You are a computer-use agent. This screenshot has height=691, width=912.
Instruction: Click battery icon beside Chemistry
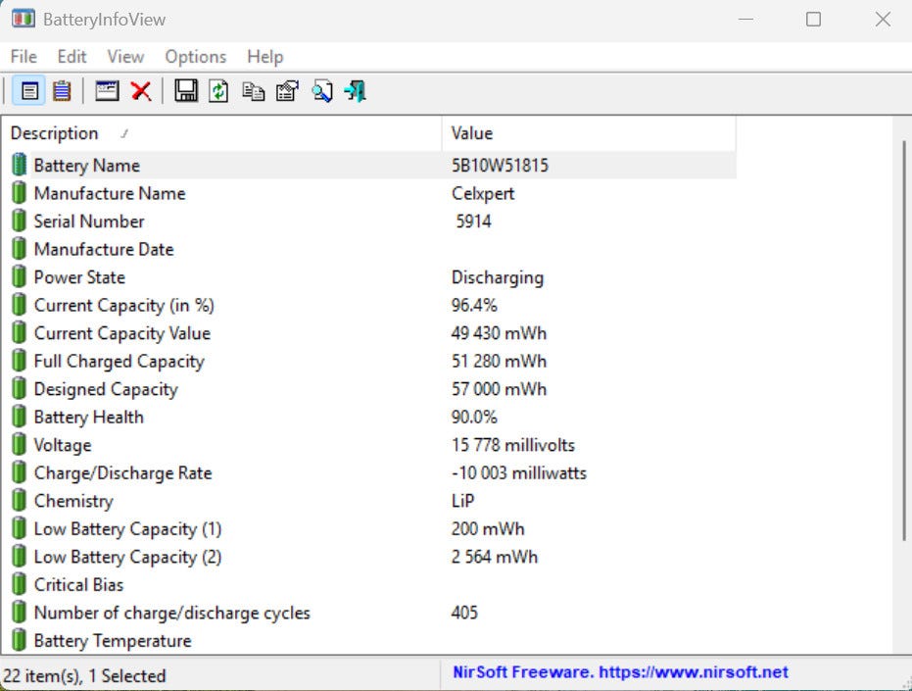click(20, 500)
